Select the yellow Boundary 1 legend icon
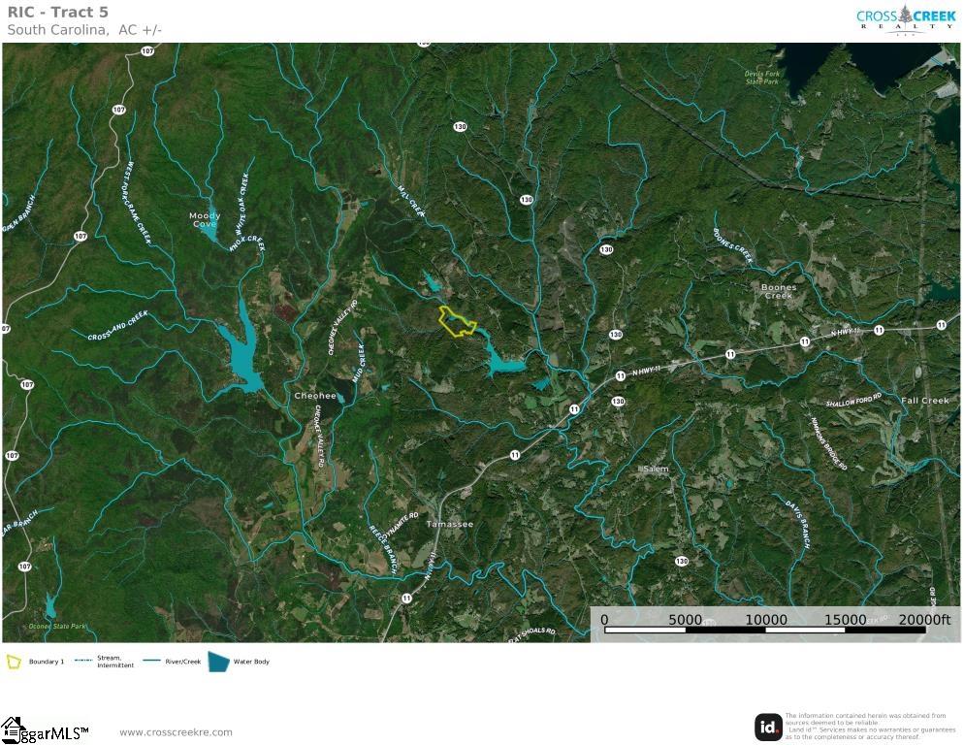The width and height of the screenshot is (964, 745). click(15, 662)
